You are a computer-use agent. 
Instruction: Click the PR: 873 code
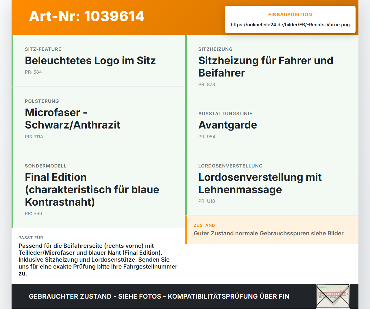pyautogui.click(x=207, y=84)
